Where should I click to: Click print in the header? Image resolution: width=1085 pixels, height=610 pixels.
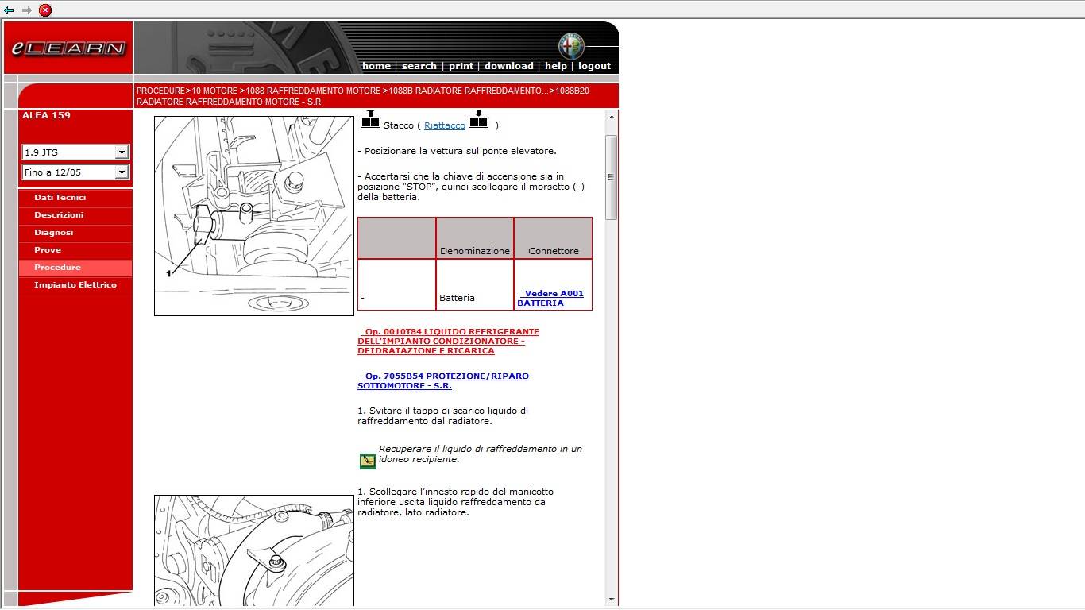click(x=461, y=66)
